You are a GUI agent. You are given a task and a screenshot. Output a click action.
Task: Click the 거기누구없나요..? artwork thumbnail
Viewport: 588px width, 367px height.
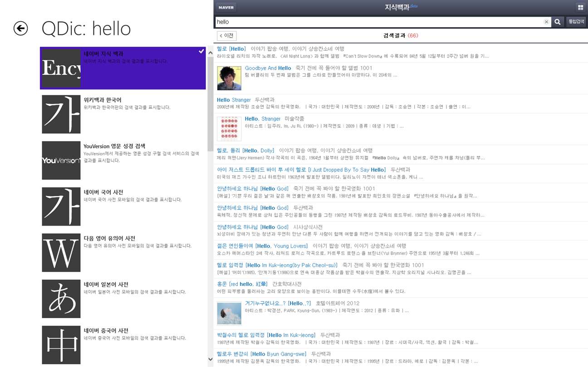[229, 313]
